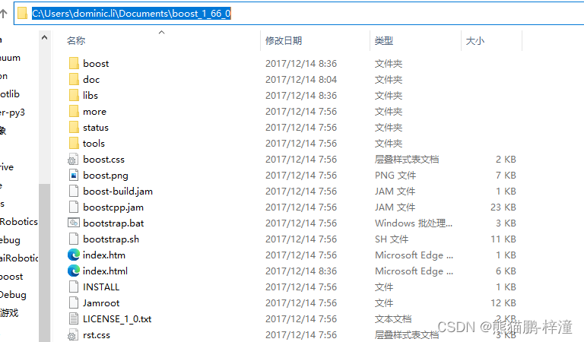
Task: Click the LICENSE_1_0.txt text file icon
Action: tap(74, 319)
